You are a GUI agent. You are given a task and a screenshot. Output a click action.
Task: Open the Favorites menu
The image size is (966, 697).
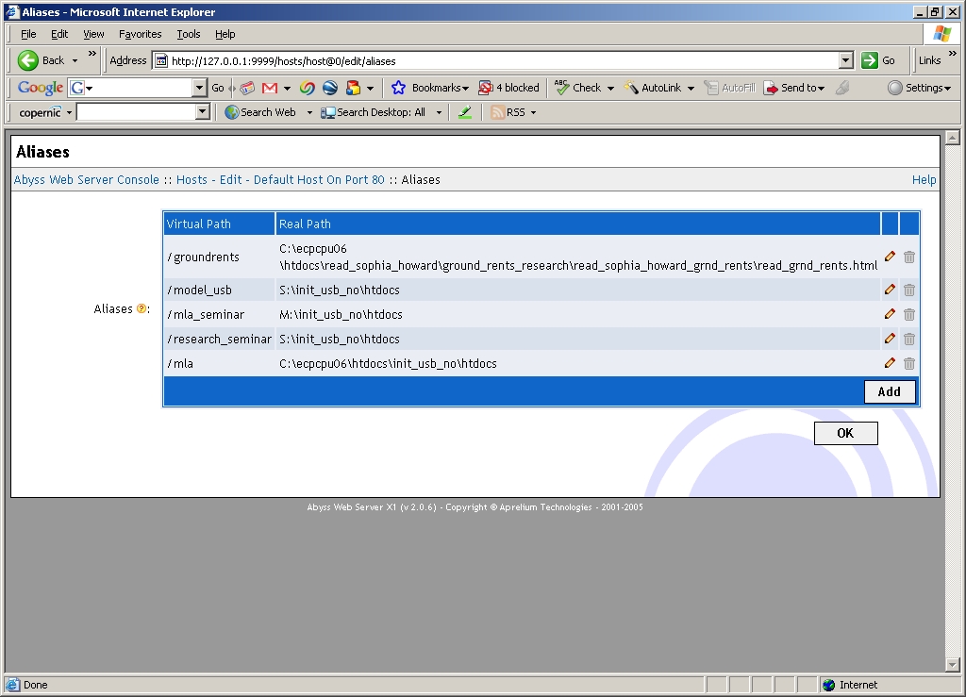(140, 34)
